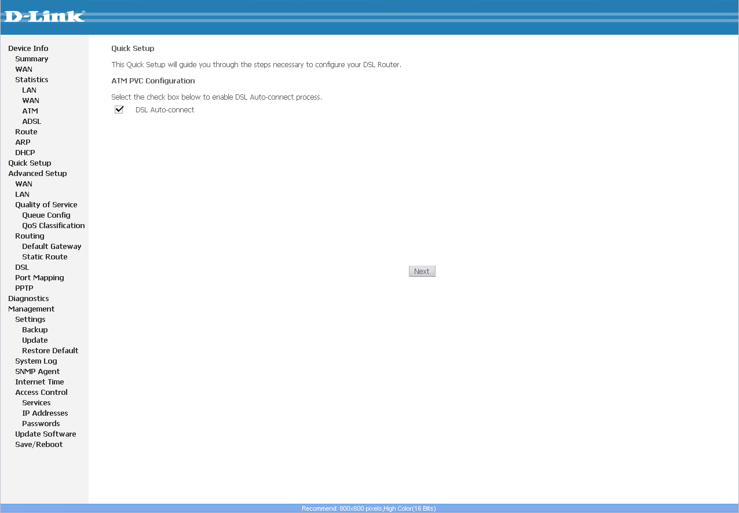Open the Diagnostics page

[x=28, y=299]
